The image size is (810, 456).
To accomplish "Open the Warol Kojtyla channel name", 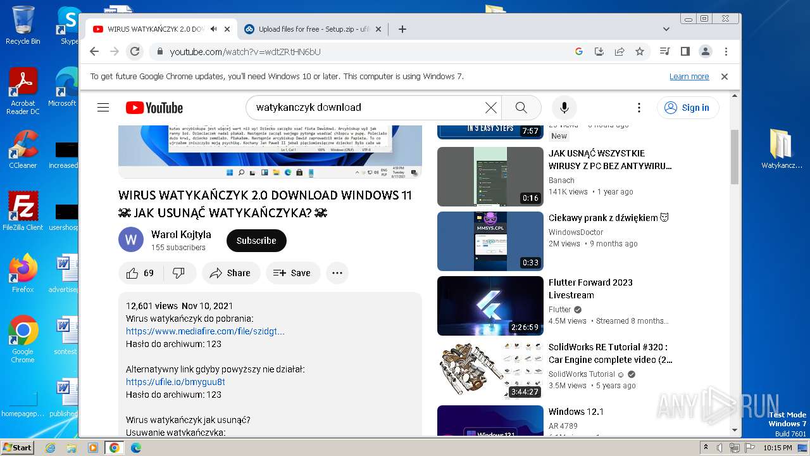I will click(181, 234).
